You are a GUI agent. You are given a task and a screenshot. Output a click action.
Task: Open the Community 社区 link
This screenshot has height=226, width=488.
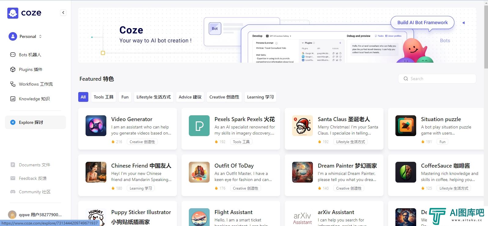(x=35, y=192)
